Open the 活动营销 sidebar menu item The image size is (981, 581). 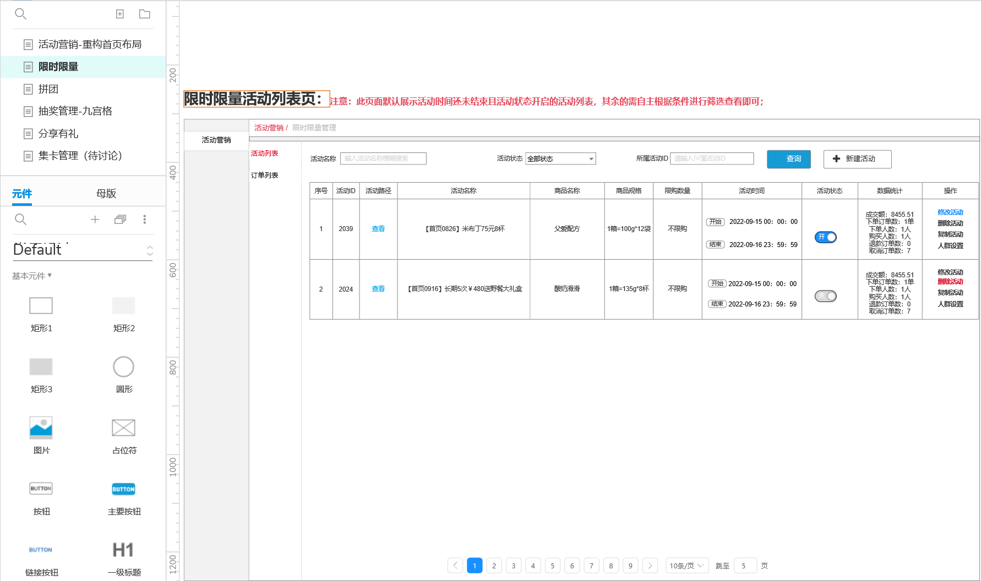coord(216,140)
